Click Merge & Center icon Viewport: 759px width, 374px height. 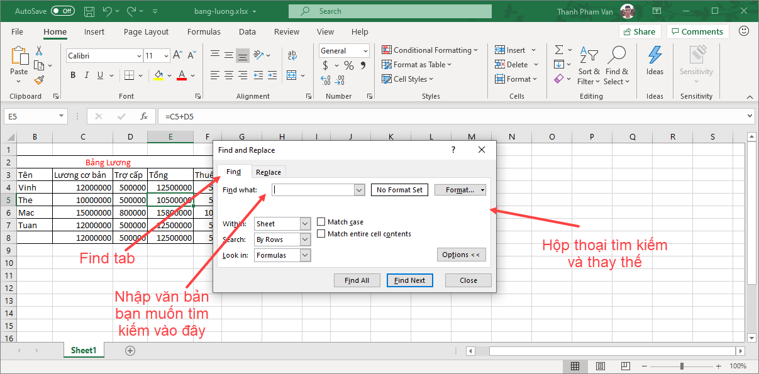pos(291,75)
